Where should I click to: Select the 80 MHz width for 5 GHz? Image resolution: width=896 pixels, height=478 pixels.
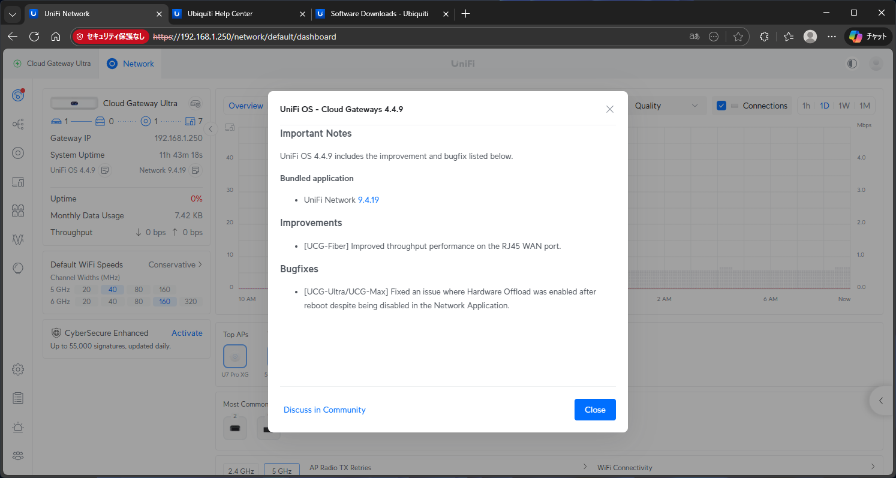tap(139, 290)
